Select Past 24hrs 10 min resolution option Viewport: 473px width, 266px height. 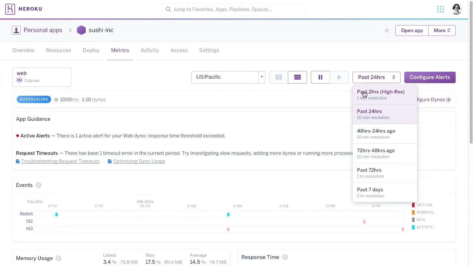385,114
